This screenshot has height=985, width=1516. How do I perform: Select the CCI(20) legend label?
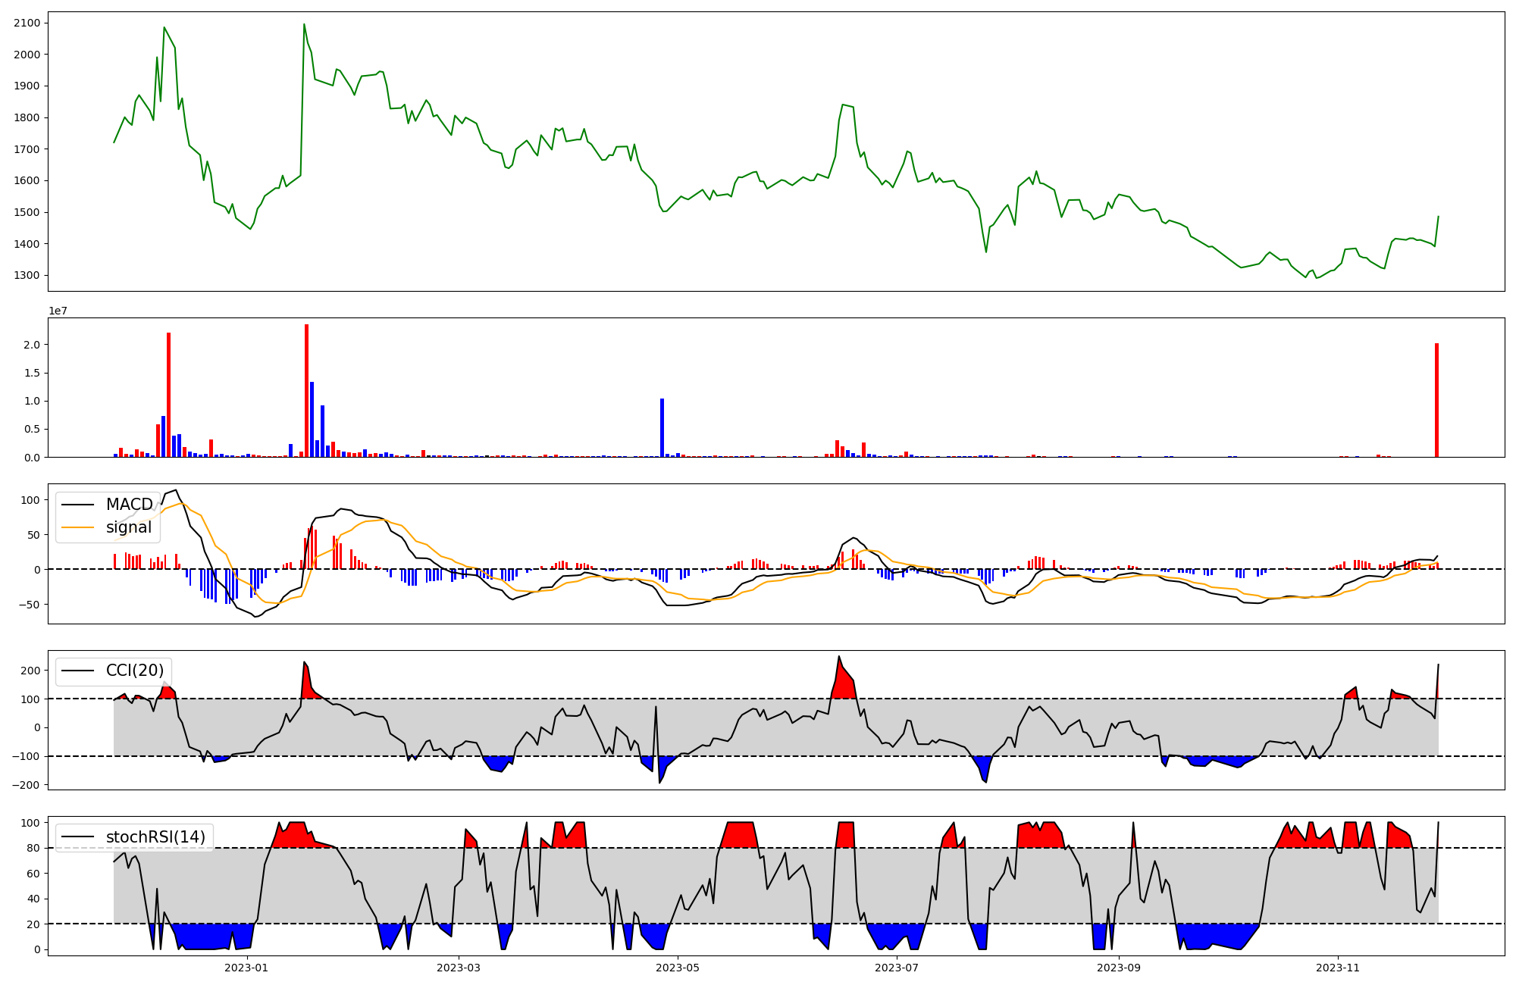[x=135, y=671]
